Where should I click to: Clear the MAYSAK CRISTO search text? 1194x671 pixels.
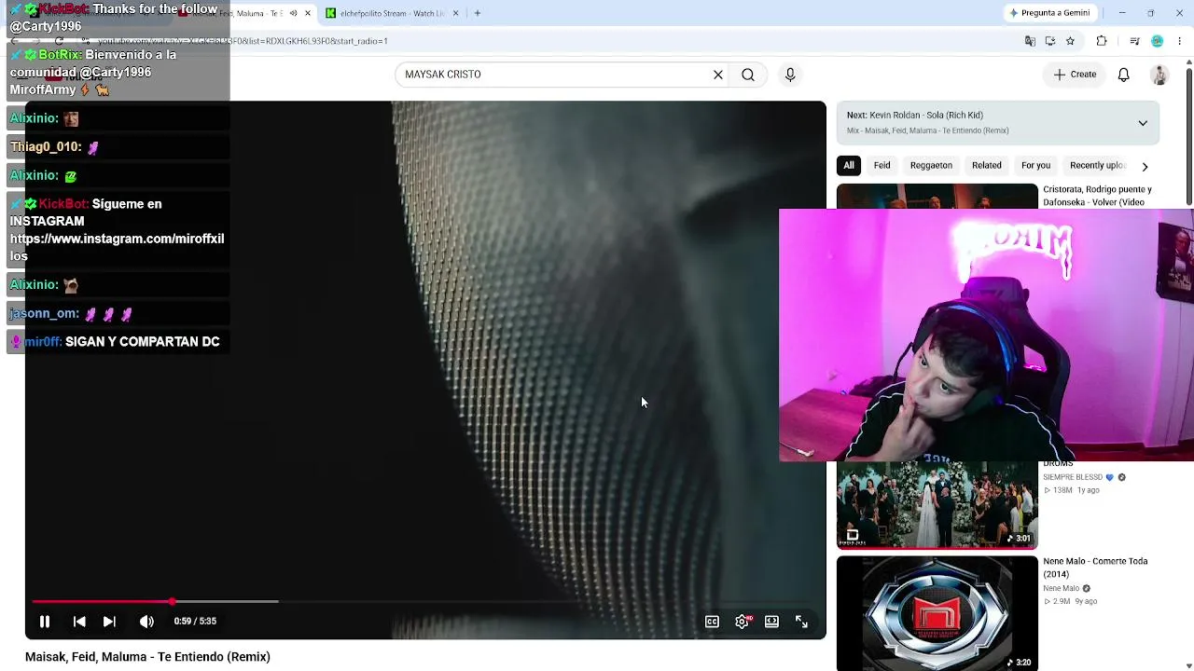(x=718, y=75)
